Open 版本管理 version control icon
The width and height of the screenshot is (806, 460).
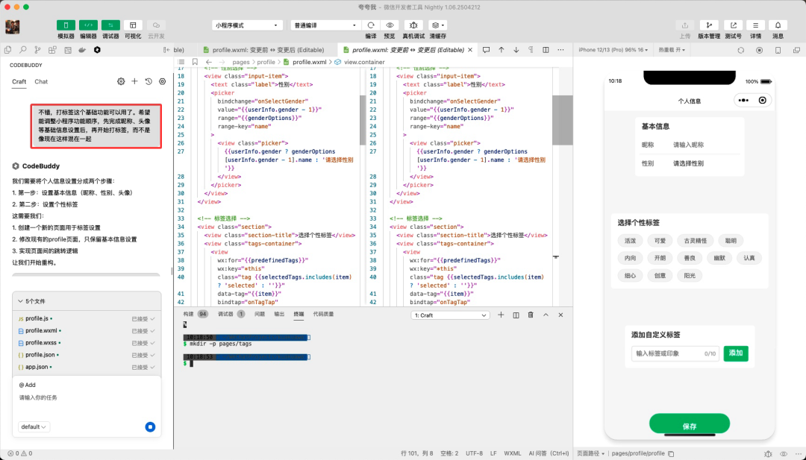pyautogui.click(x=709, y=25)
